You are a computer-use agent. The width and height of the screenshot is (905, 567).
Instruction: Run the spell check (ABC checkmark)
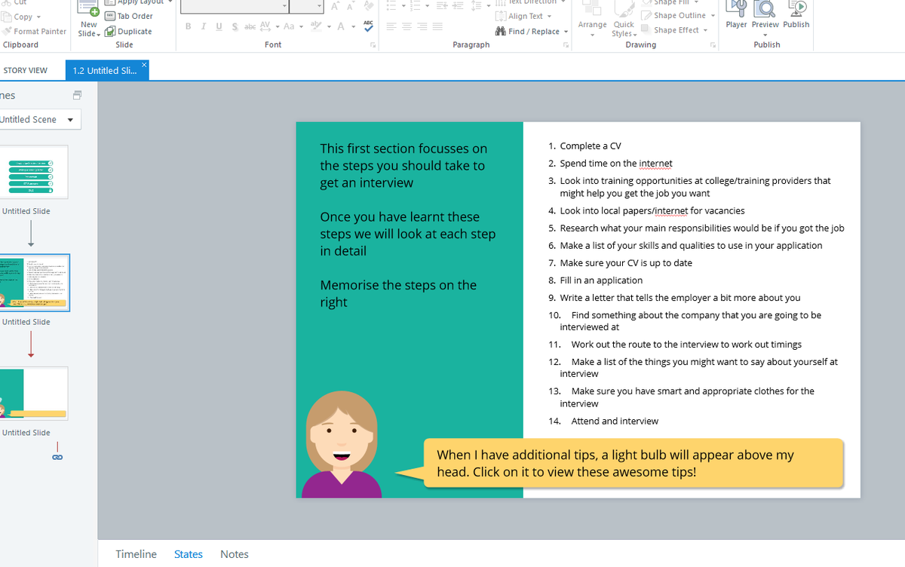[x=368, y=26]
